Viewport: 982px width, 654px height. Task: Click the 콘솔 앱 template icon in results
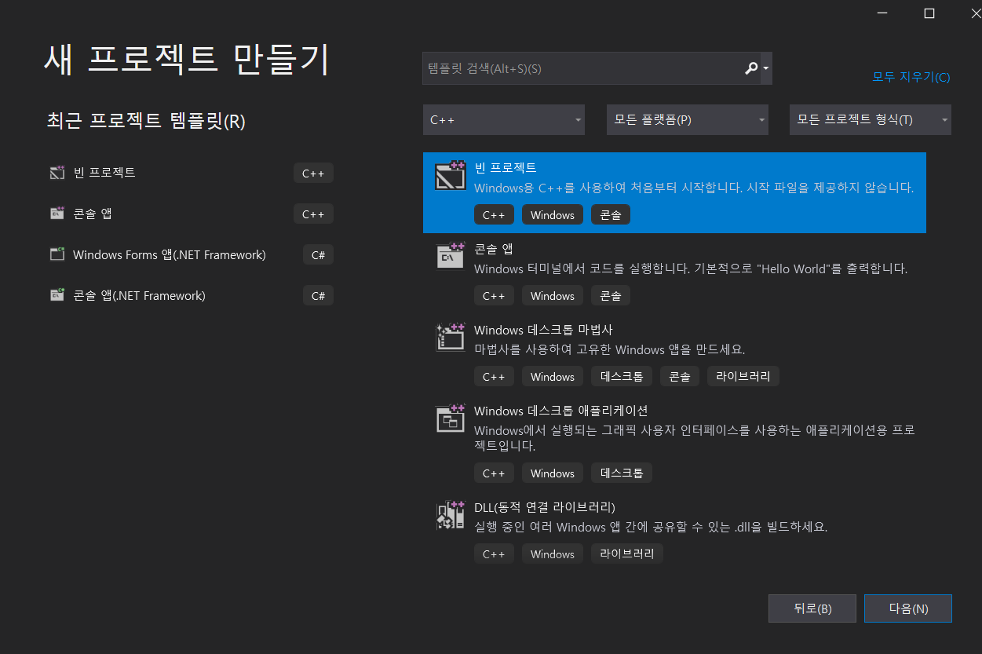click(x=451, y=256)
